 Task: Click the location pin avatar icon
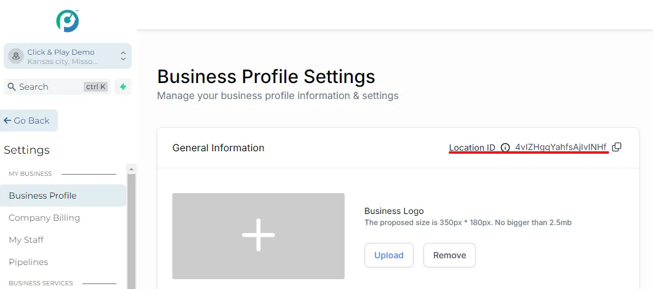tap(16, 56)
